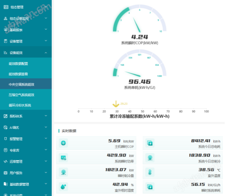Click the 系统瞬时功率 card icon
225x196 pixels.
click(63, 158)
